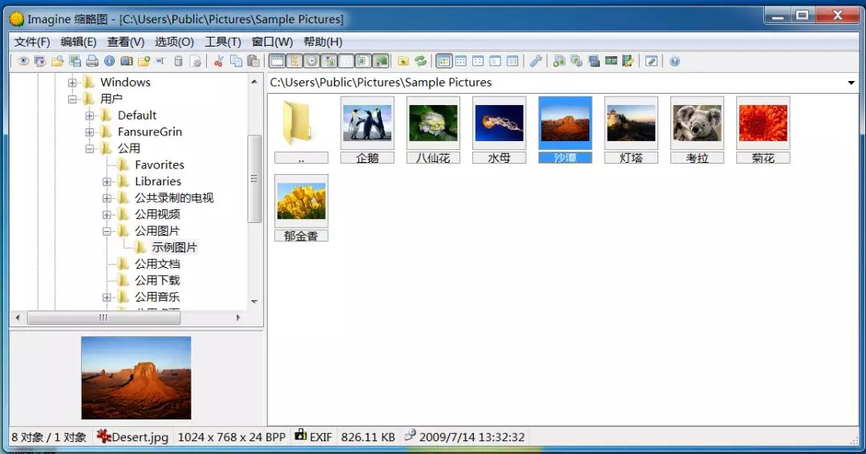Go up one folder via toolbar icon

point(403,61)
